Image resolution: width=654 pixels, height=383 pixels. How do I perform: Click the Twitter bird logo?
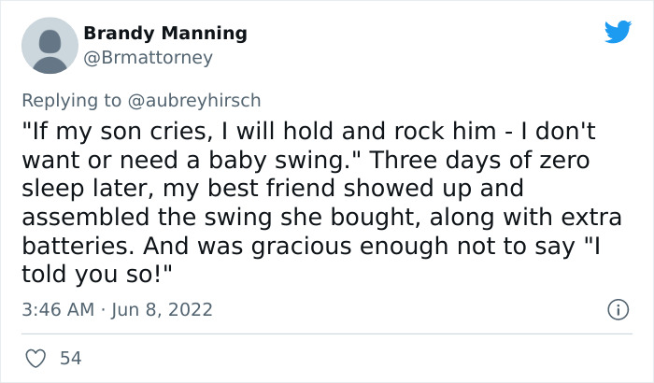coord(618,32)
